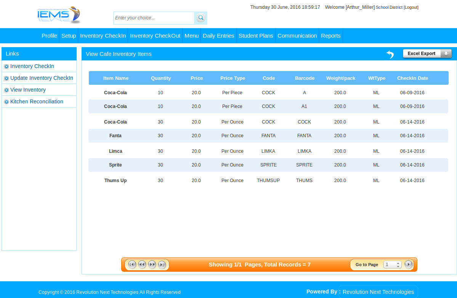Open the Reports menu
457x298 pixels.
330,36
